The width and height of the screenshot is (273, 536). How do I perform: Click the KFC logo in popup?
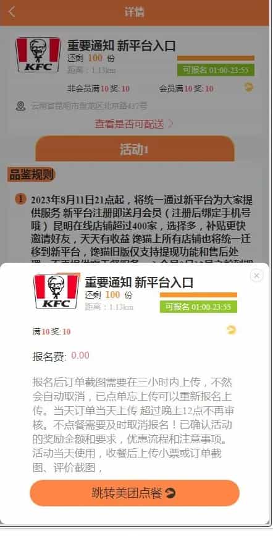tap(56, 292)
